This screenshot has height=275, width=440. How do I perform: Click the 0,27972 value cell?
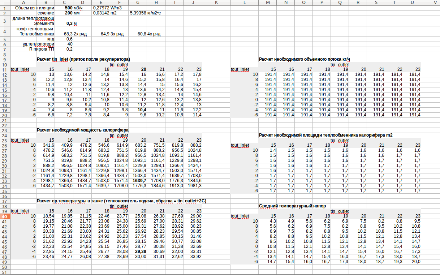(101, 8)
